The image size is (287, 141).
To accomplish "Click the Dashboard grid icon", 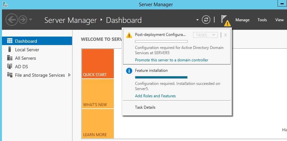I will 10,41.
